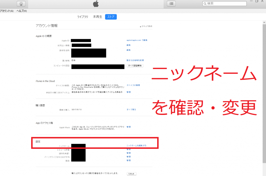Click the 最新の購入 label
The width and height of the screenshot is (266, 176).
pyautogui.click(x=64, y=110)
